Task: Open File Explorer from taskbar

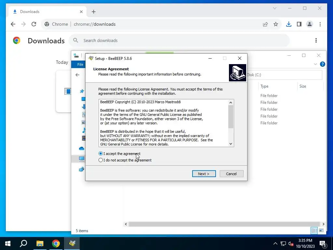Action: pos(40,243)
